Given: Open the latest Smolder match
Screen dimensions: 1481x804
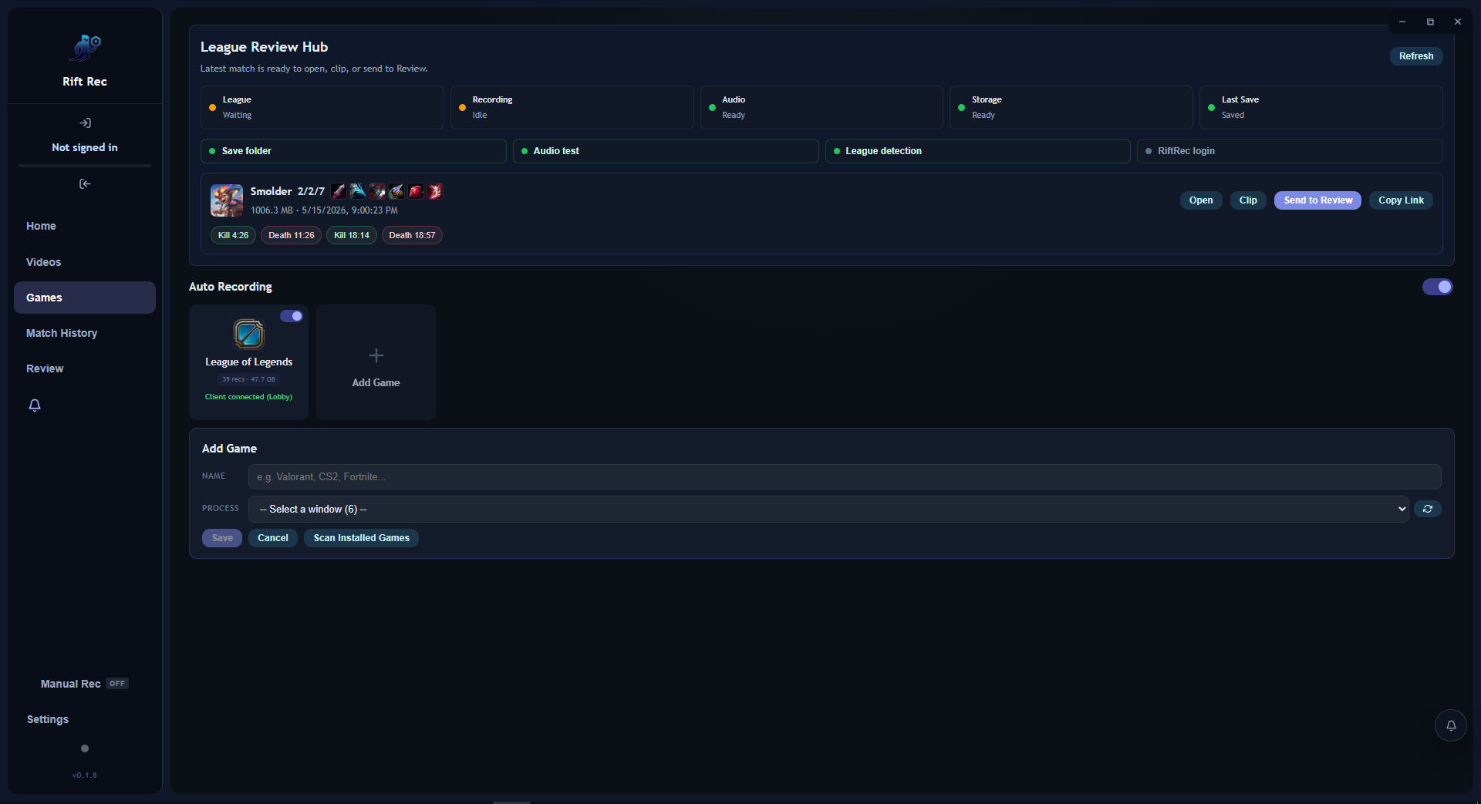Looking at the screenshot, I should [x=1201, y=200].
